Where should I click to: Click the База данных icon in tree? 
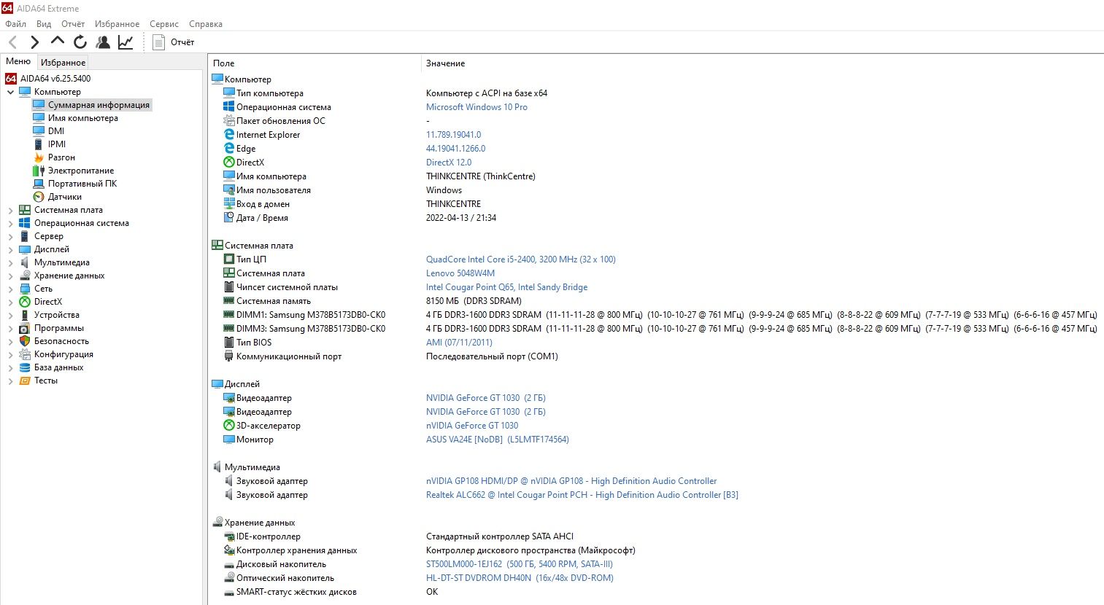tap(25, 367)
